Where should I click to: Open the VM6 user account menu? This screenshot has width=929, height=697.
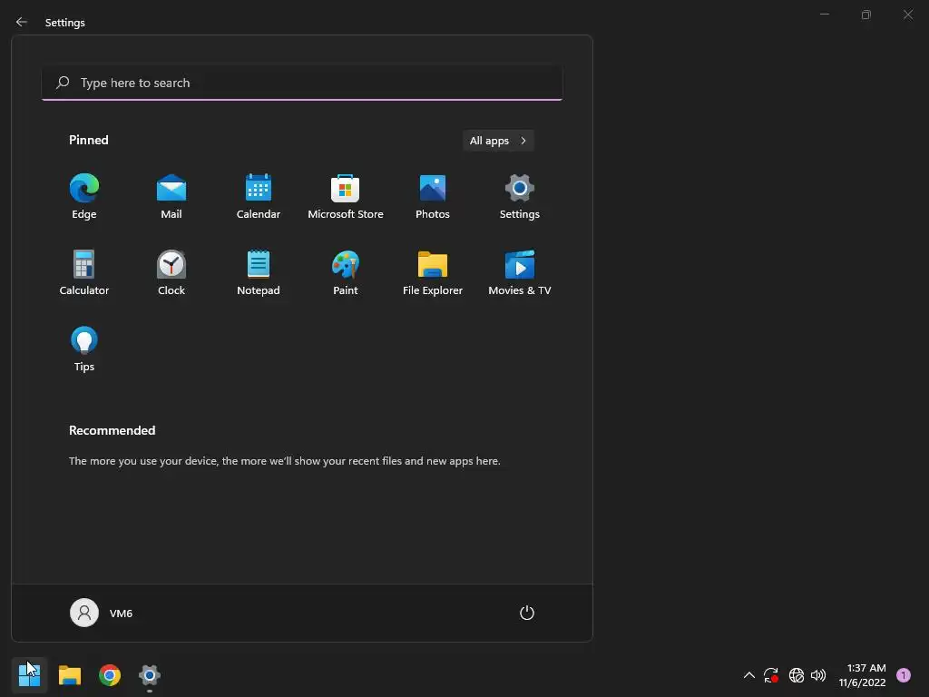point(102,613)
